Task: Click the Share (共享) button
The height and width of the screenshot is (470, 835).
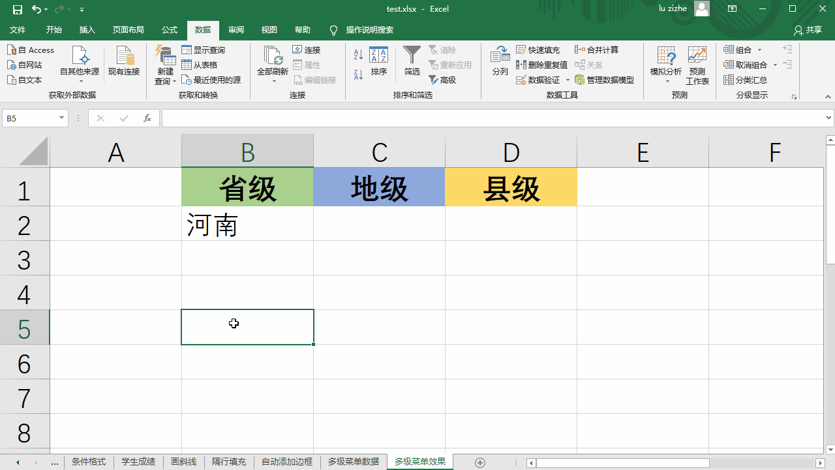Action: point(808,30)
